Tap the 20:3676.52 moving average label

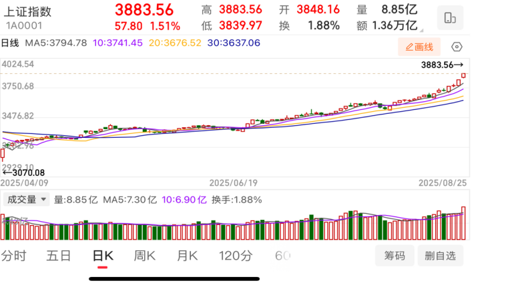click(x=175, y=43)
